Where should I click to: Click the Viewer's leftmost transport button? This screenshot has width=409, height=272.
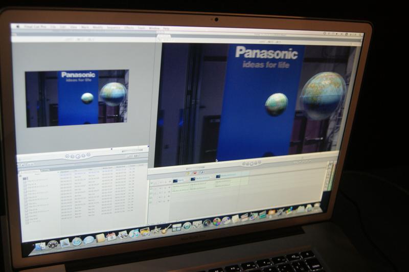pyautogui.click(x=67, y=156)
